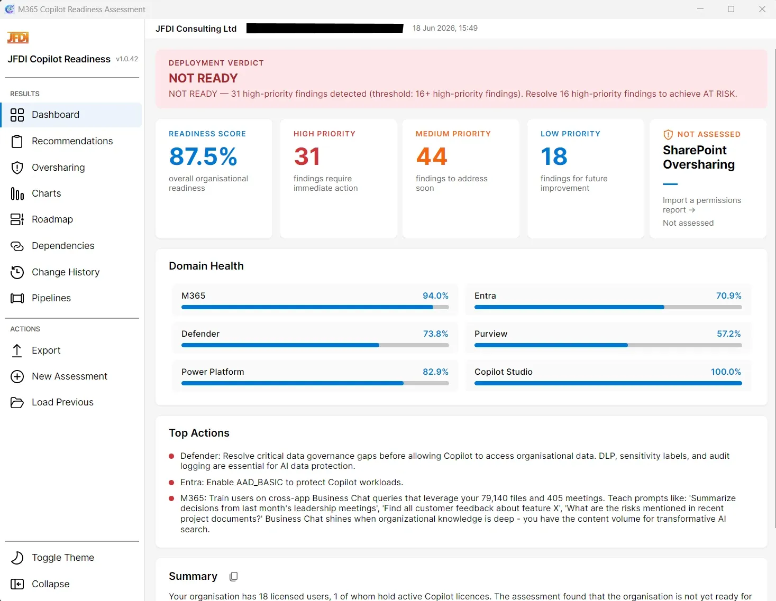Viewport: 776px width, 601px height.
Task: Click the Purview progress bar
Action: [608, 345]
